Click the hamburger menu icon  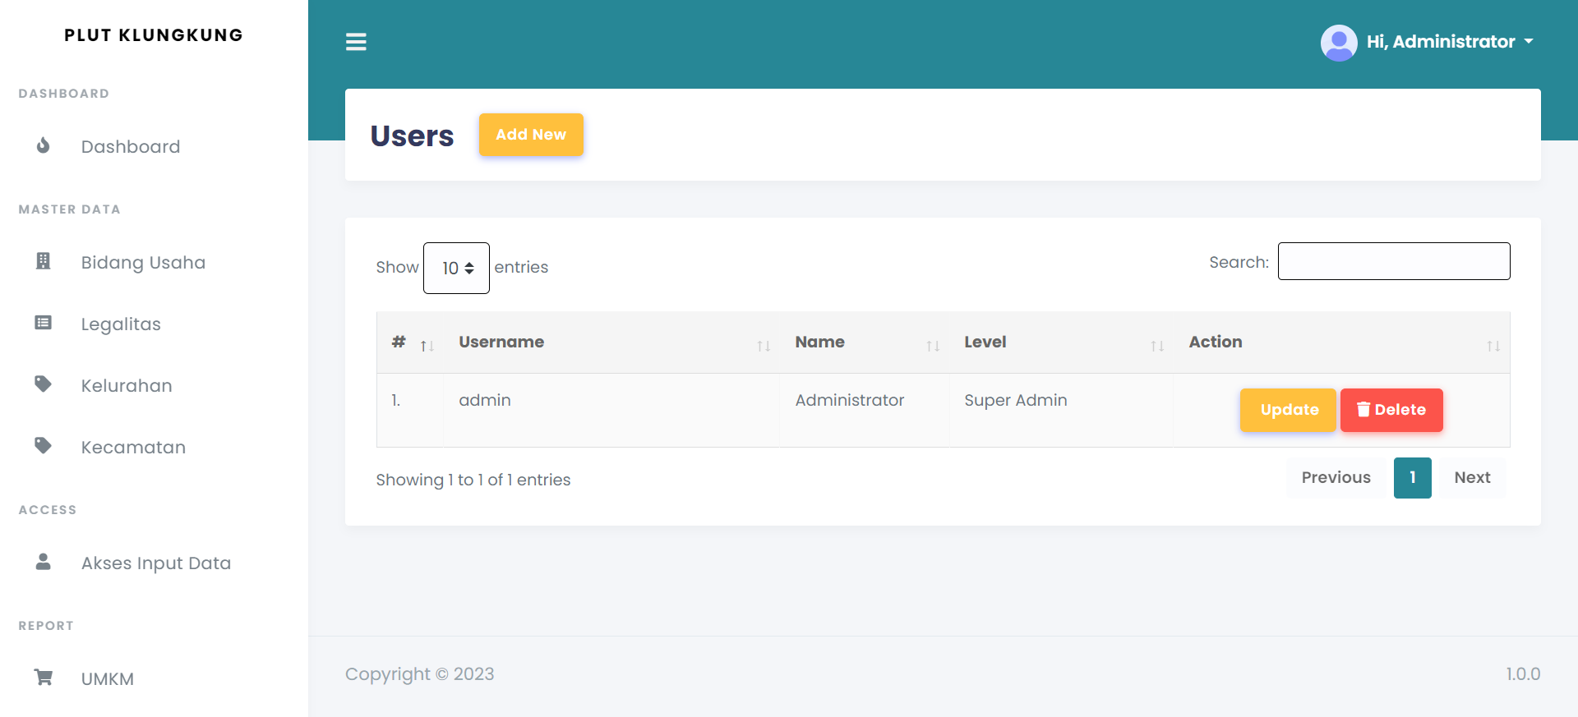(356, 42)
